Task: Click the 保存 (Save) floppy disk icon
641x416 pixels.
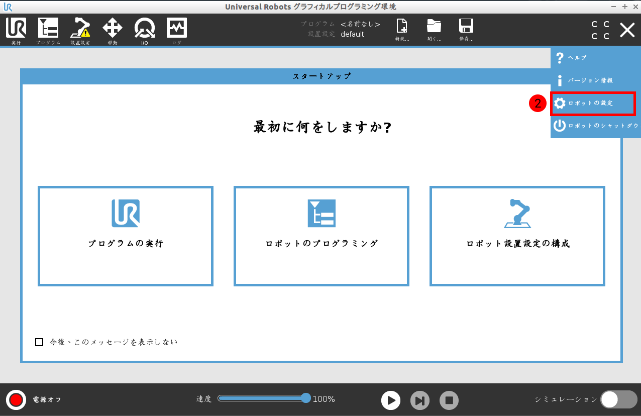Action: pos(466,29)
